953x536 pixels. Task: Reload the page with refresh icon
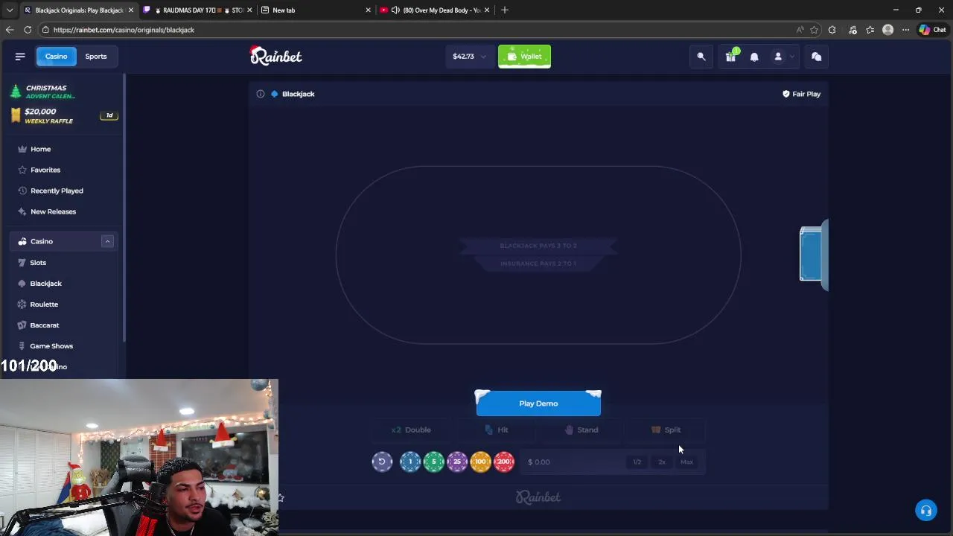28,30
